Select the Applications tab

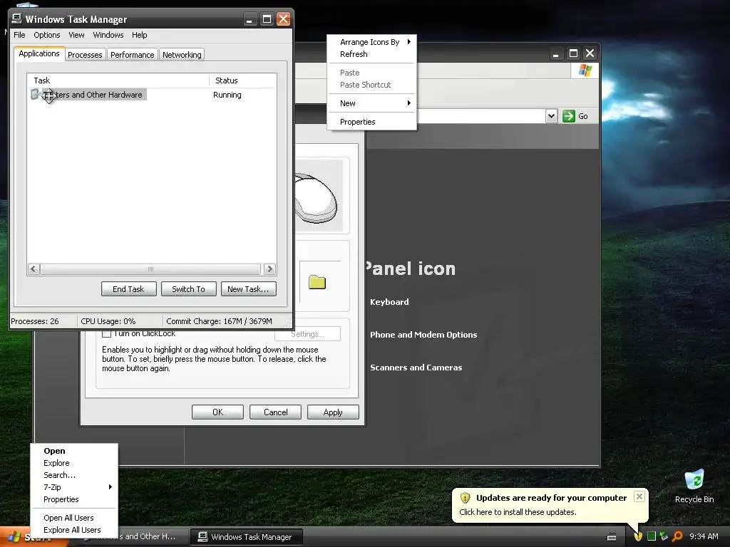[39, 53]
